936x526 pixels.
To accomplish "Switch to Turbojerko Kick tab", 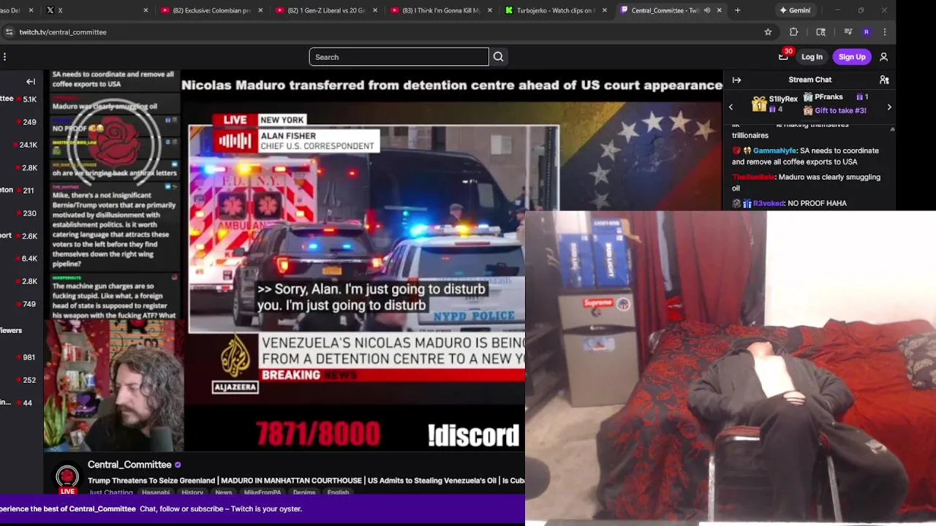I will [556, 10].
